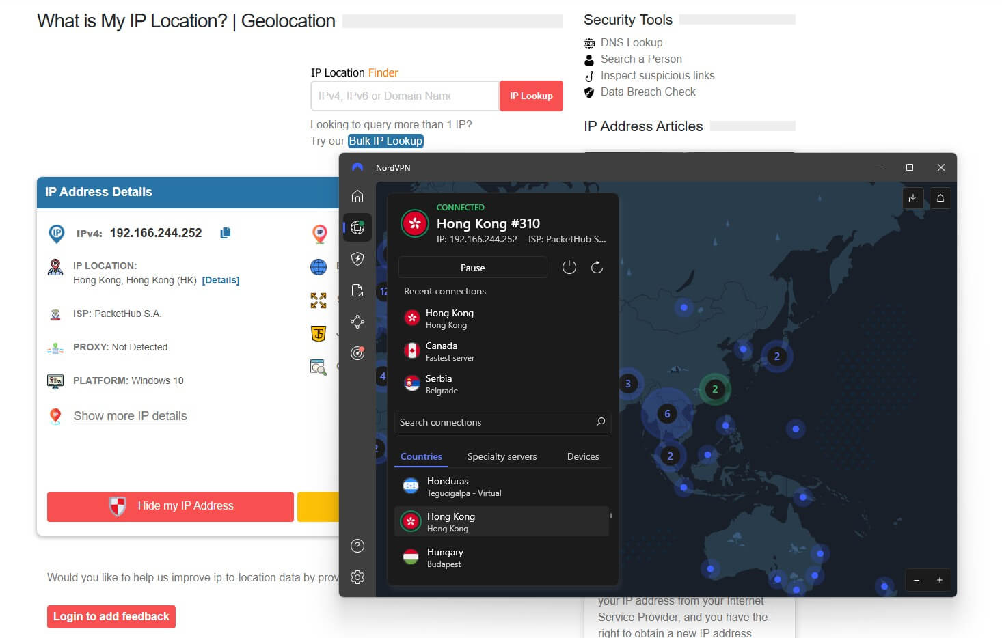Open the NordVPN Home sidebar icon
Screen dimensions: 1002x638
click(357, 197)
